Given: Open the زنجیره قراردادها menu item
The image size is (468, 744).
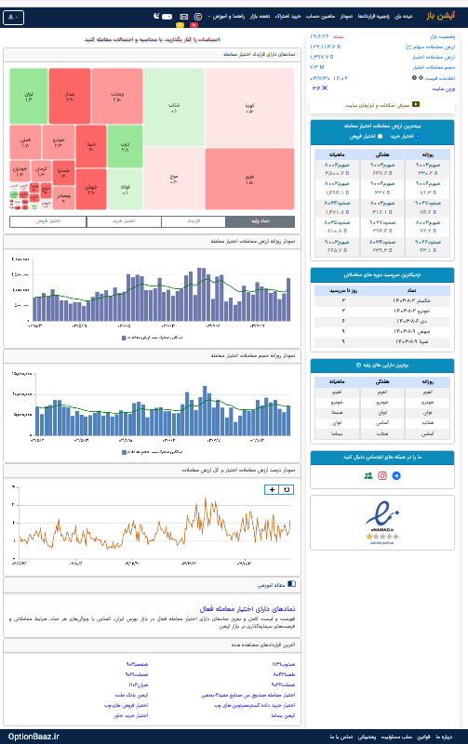Looking at the screenshot, I should 373,17.
